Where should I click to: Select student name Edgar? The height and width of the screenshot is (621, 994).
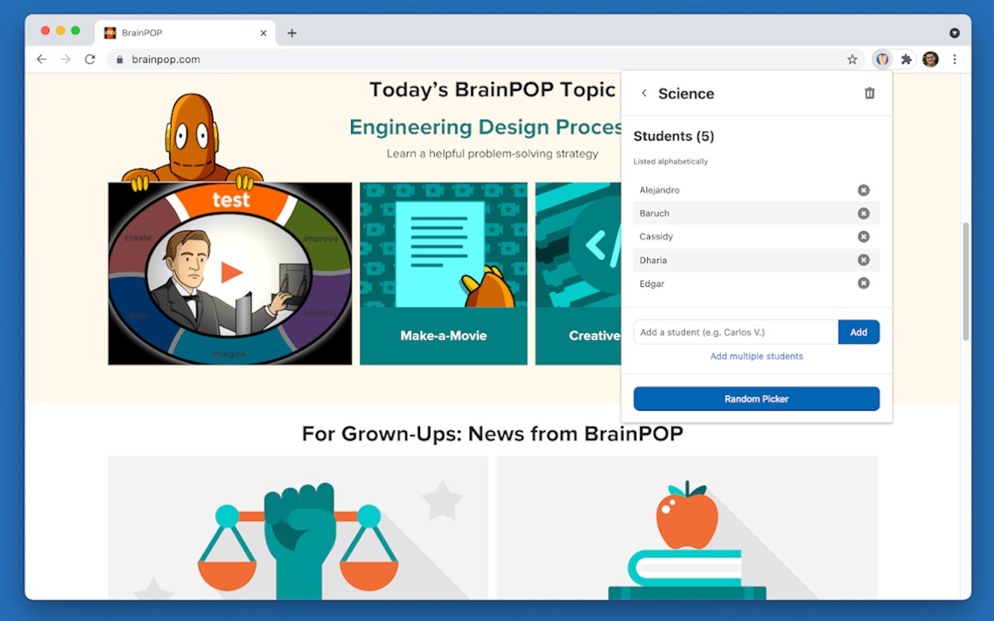pos(652,283)
